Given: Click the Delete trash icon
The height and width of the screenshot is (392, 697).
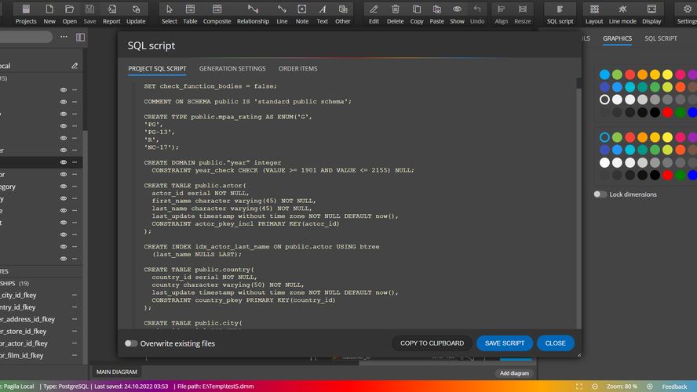Looking at the screenshot, I should (395, 14).
